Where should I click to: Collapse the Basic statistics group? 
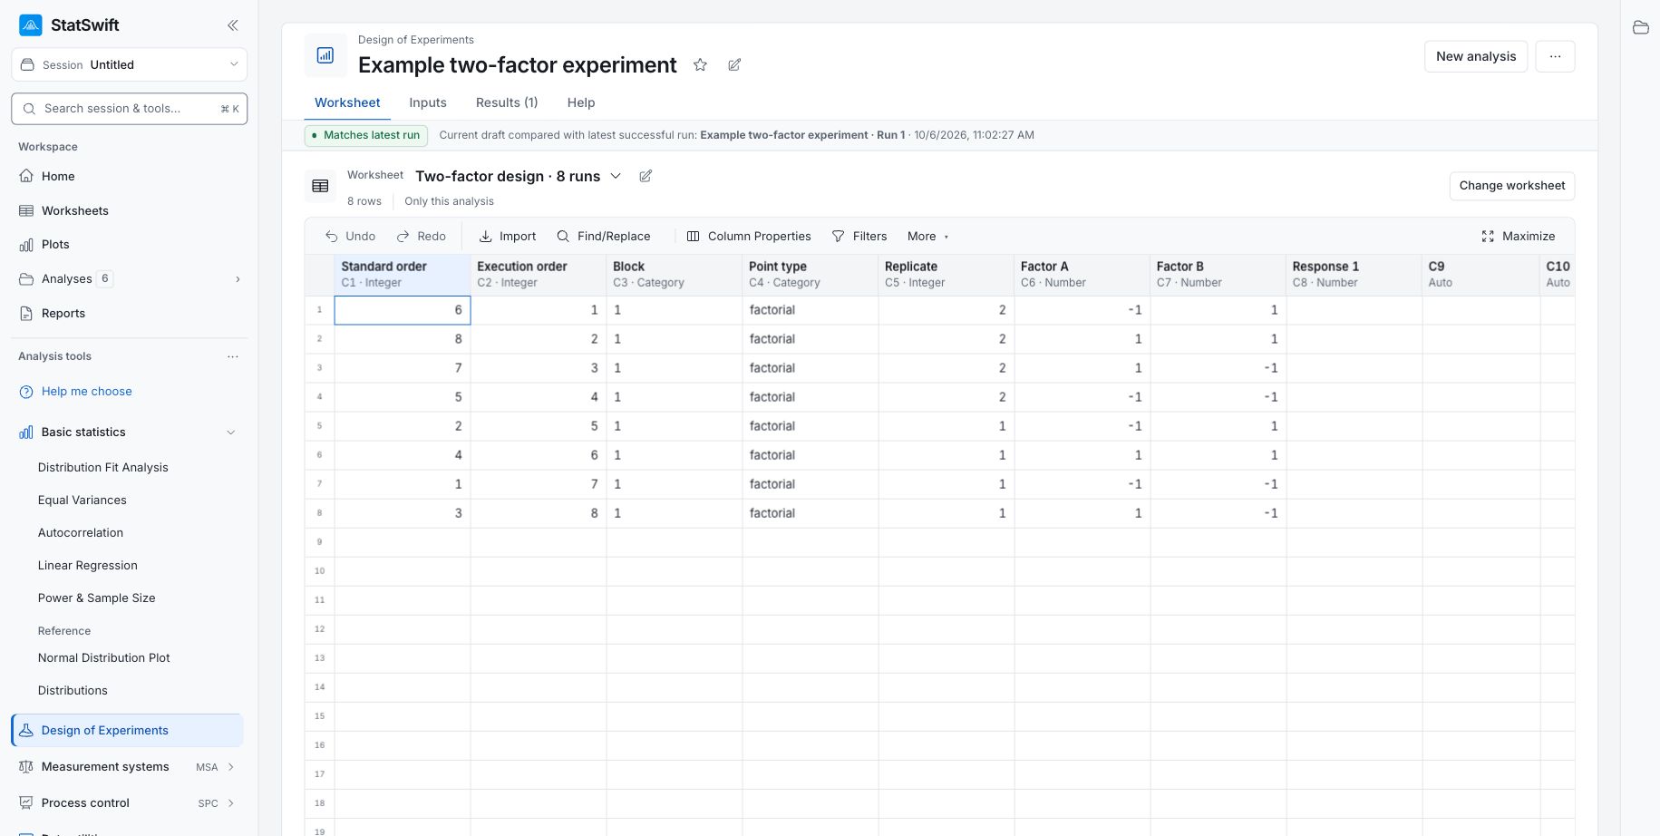point(231,433)
